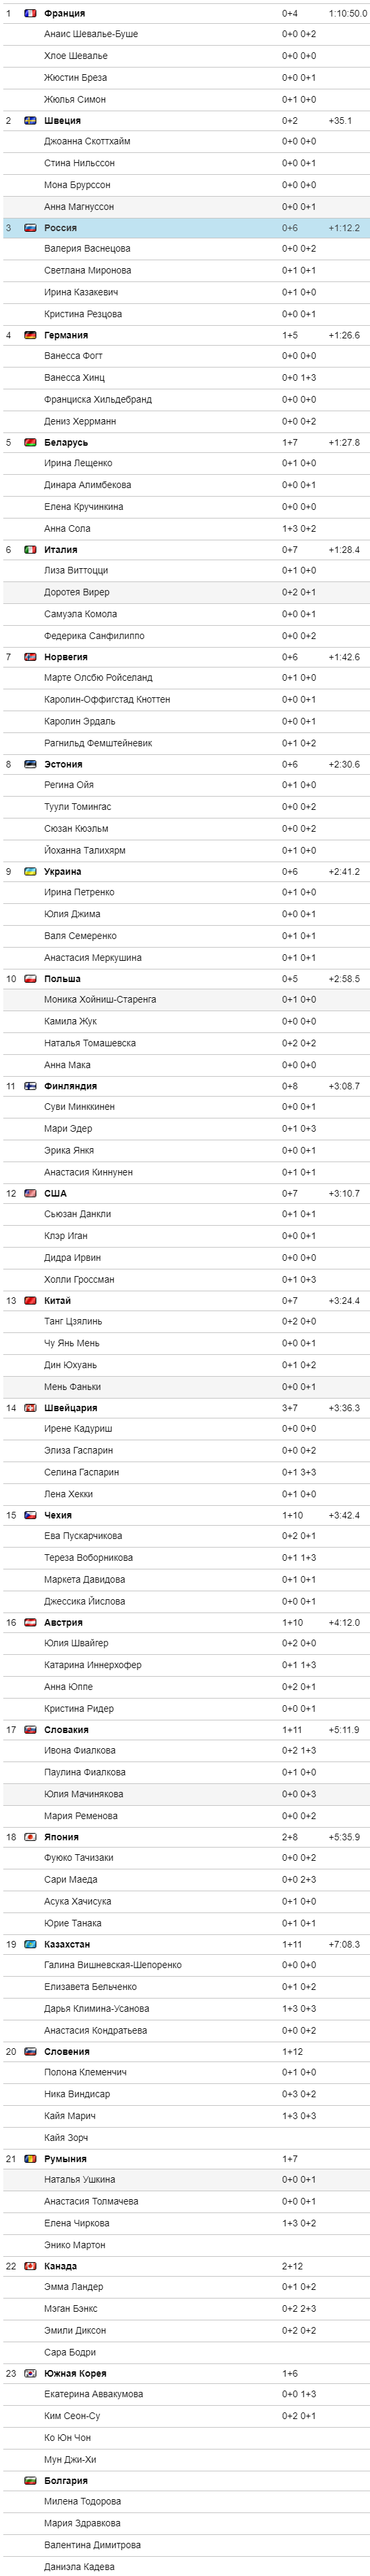Click the Kazakhstan flag icon
This screenshot has height=2576, width=370.
[30, 1944]
